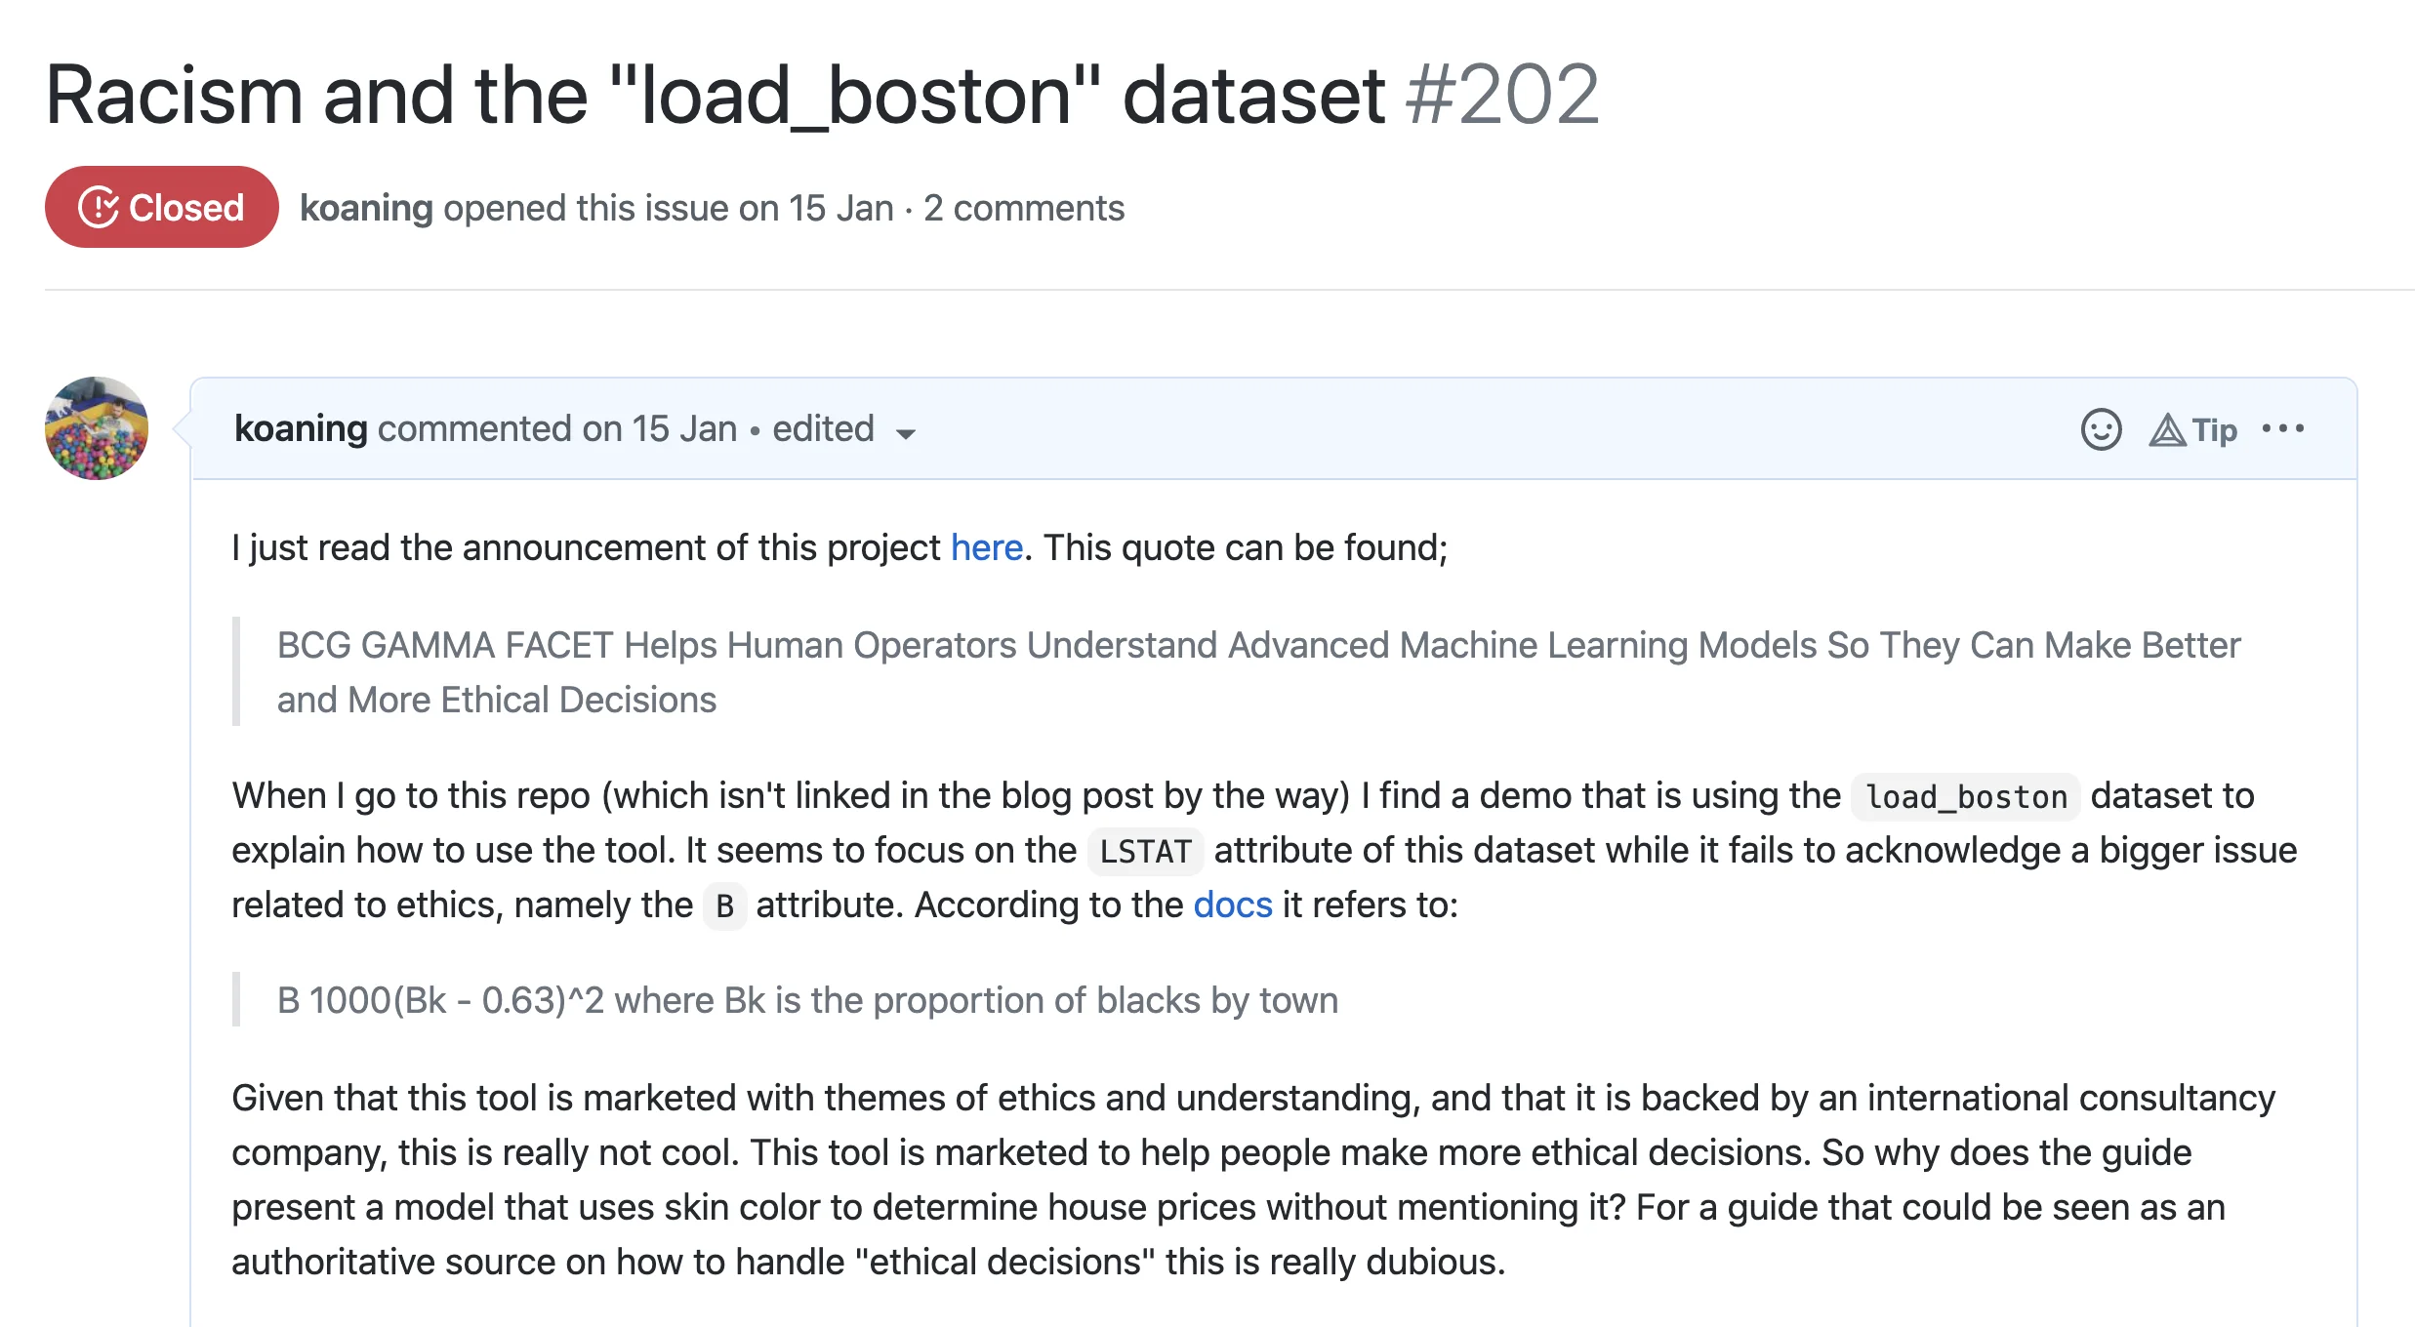
Task: Click the closed-issue icon inside the badge
Action: point(99,207)
